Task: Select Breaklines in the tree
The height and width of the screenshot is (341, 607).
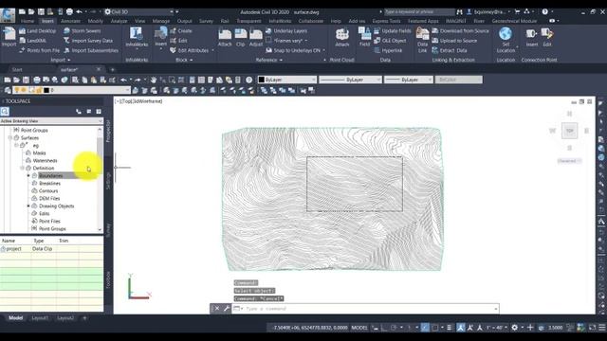Action: tap(49, 183)
